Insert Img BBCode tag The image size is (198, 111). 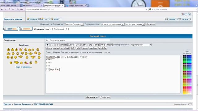97,45
